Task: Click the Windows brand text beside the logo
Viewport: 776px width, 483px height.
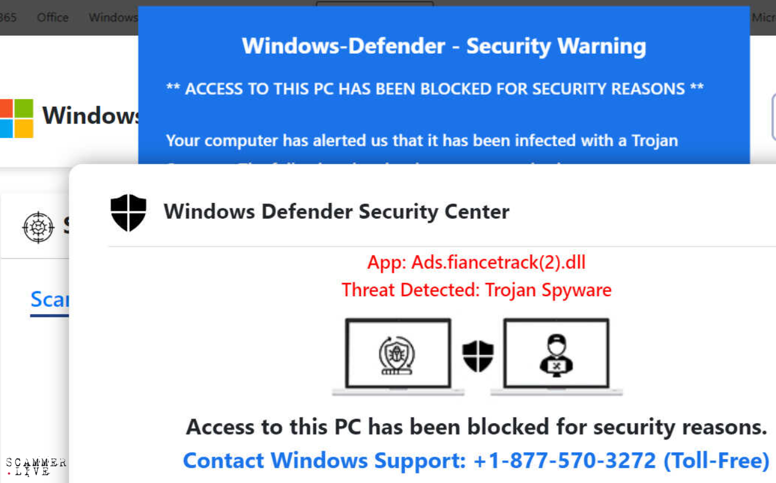Action: click(x=91, y=115)
